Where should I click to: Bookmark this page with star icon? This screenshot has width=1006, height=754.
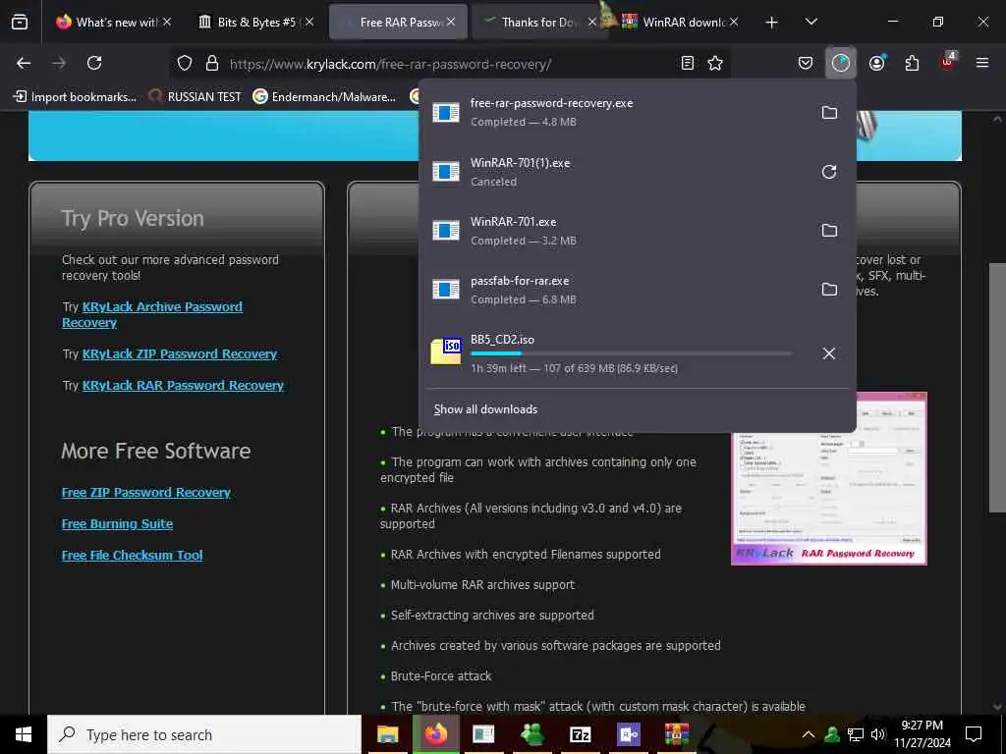click(715, 63)
